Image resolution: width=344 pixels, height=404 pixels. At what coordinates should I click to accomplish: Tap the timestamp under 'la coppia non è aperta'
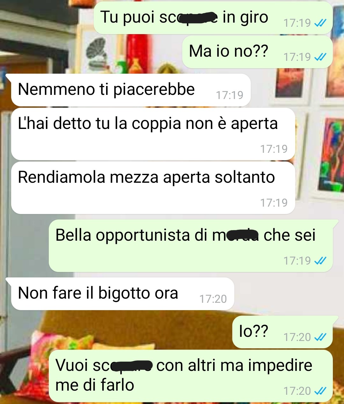click(x=274, y=149)
